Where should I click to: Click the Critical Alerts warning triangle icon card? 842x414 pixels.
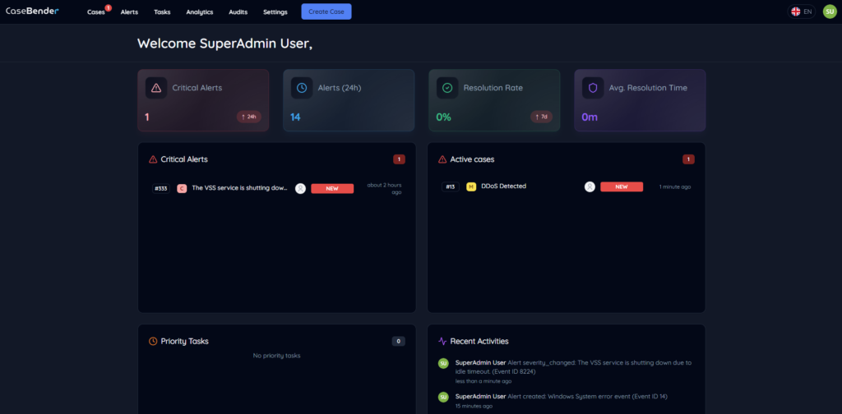(156, 88)
